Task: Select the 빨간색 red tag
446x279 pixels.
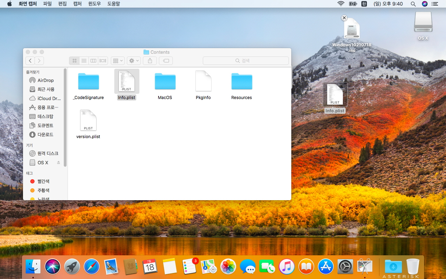Action: 44,181
